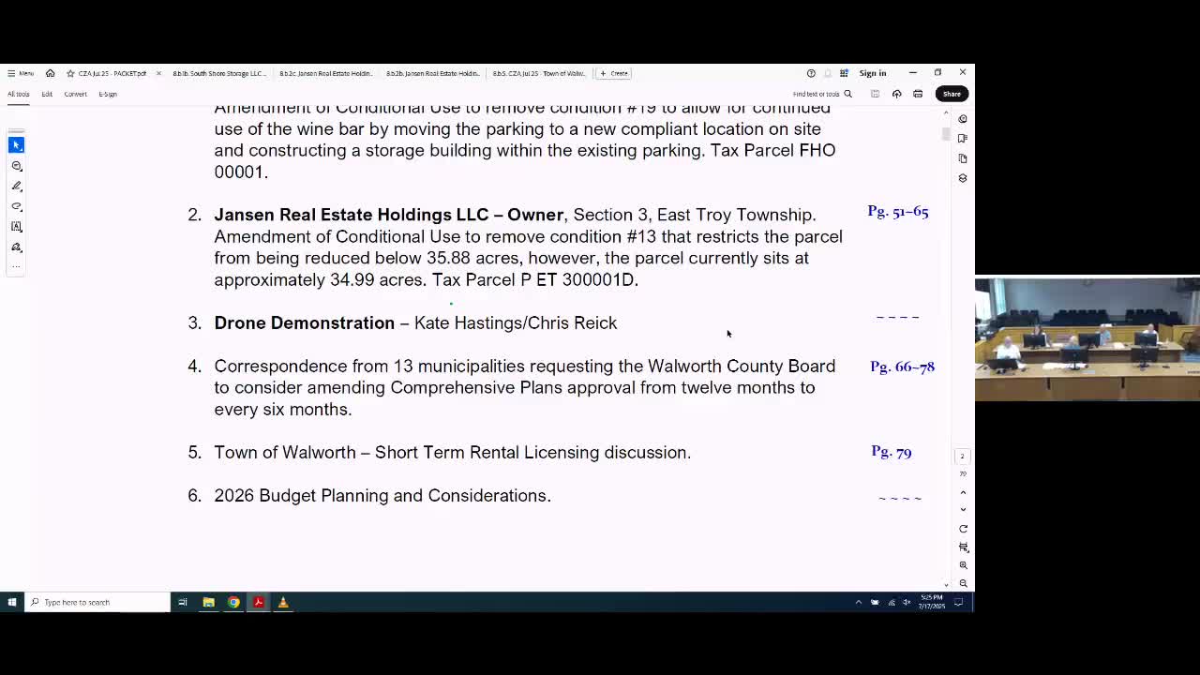Open the E-Sign tab

tap(108, 94)
